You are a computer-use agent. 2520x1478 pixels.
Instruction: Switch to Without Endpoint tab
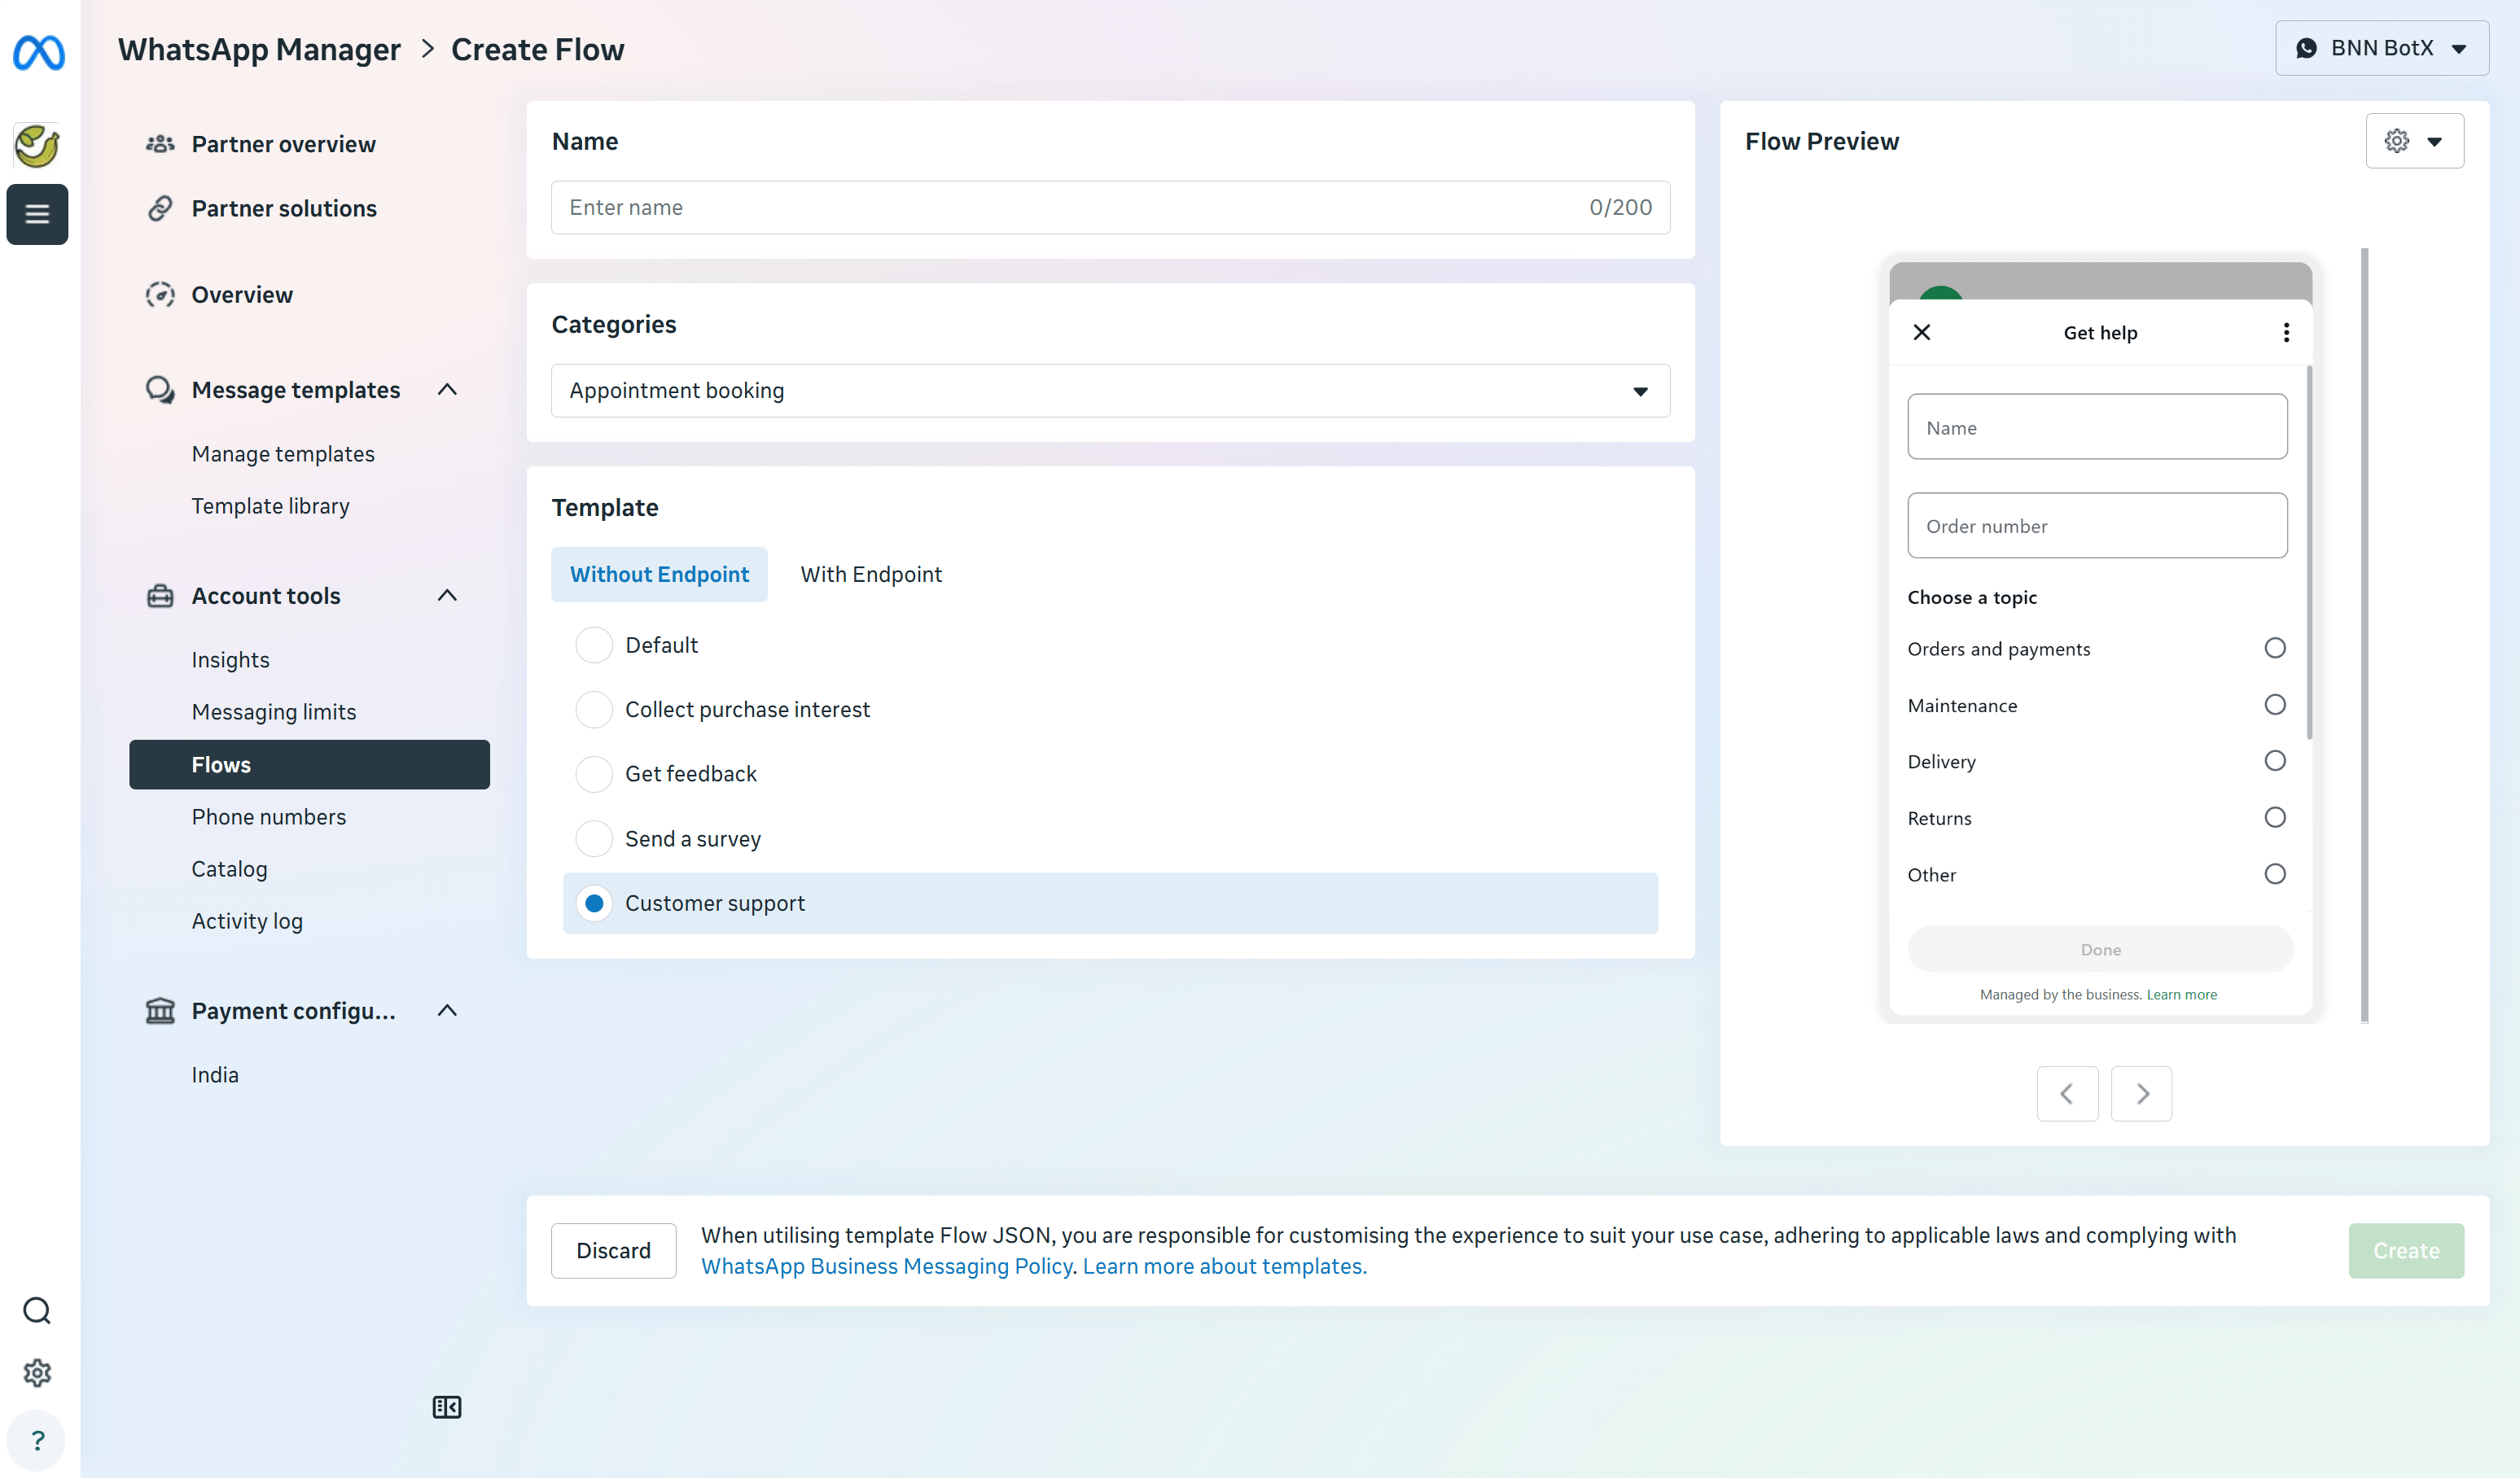pos(659,575)
